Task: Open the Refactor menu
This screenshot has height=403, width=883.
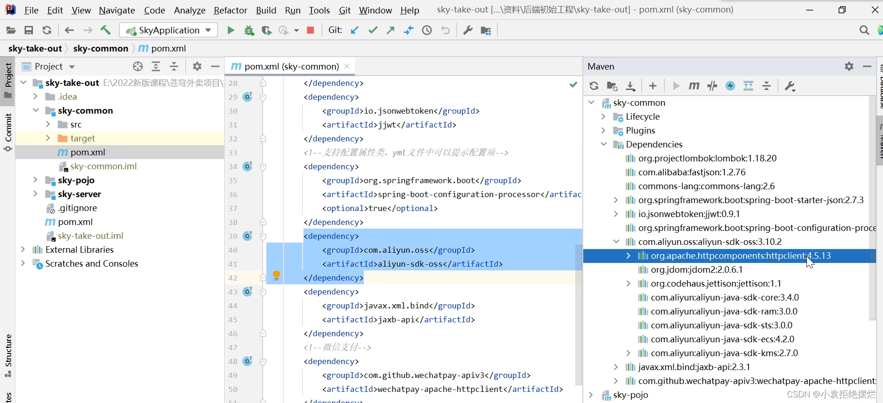Action: pos(230,10)
